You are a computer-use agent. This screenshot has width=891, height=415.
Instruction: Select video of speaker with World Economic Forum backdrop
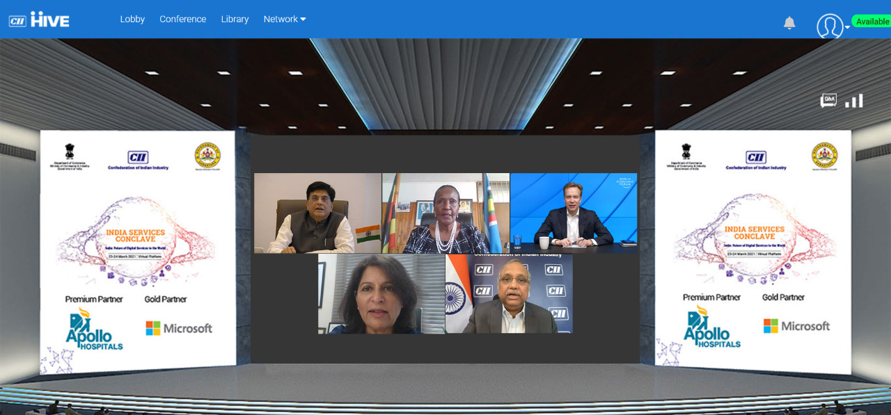click(x=574, y=213)
